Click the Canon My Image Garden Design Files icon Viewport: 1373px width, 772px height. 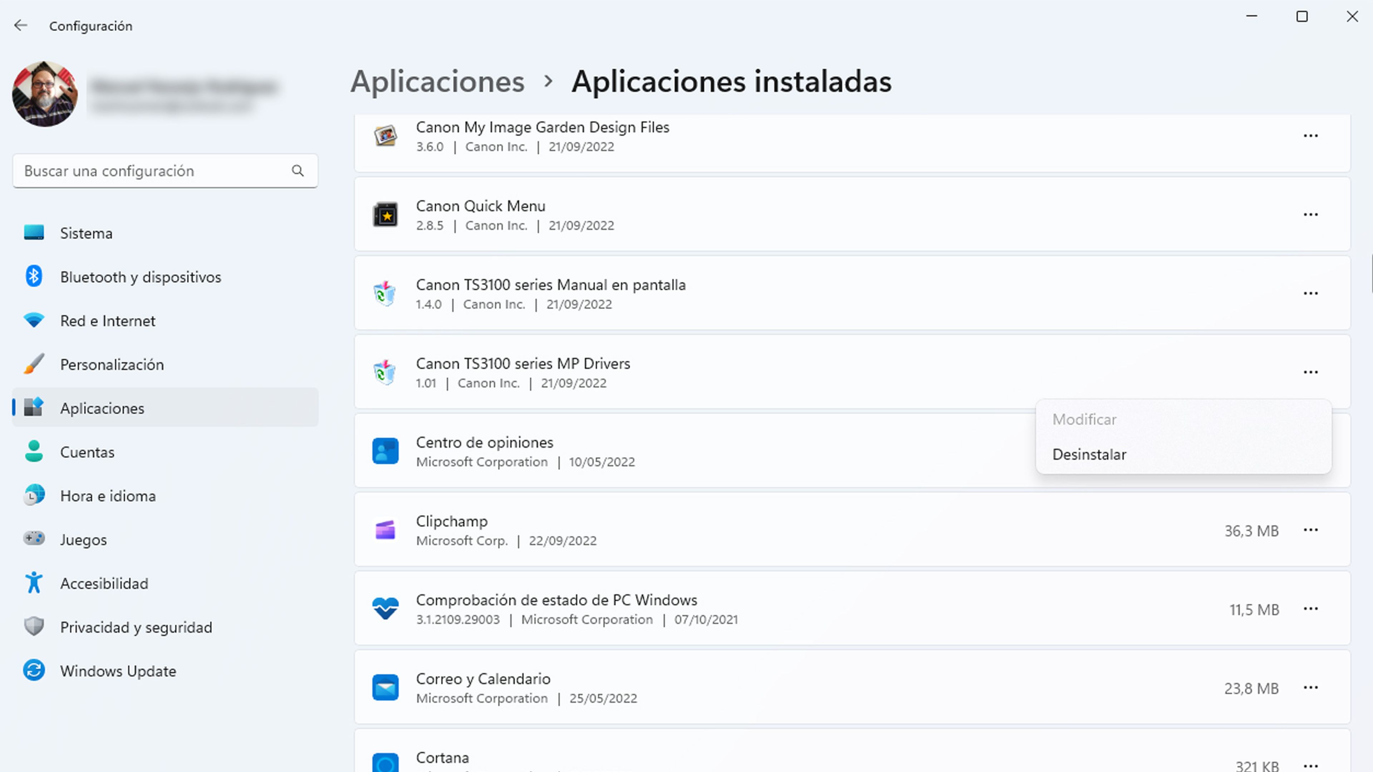pyautogui.click(x=385, y=136)
